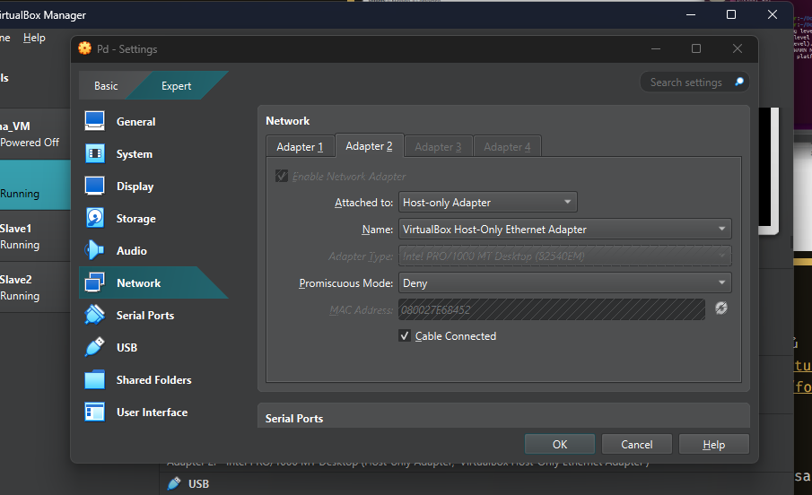
Task: Select the System chip icon
Action: click(95, 154)
